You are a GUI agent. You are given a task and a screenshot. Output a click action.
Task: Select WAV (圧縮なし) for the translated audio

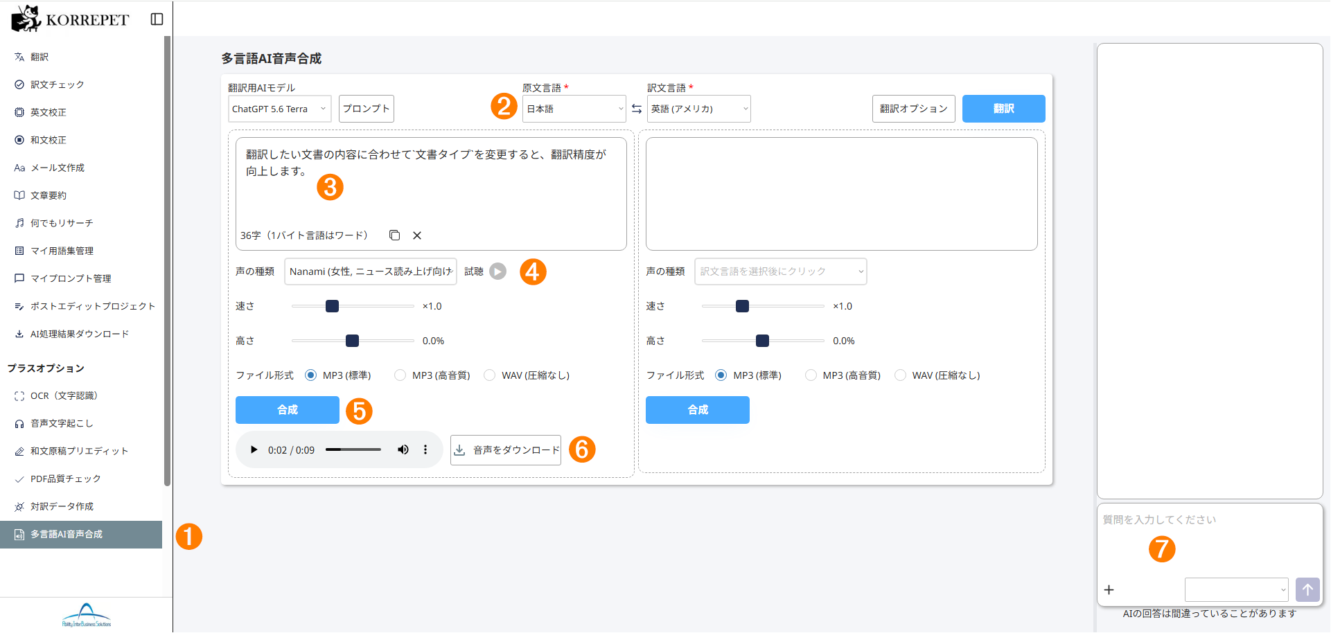click(x=900, y=375)
